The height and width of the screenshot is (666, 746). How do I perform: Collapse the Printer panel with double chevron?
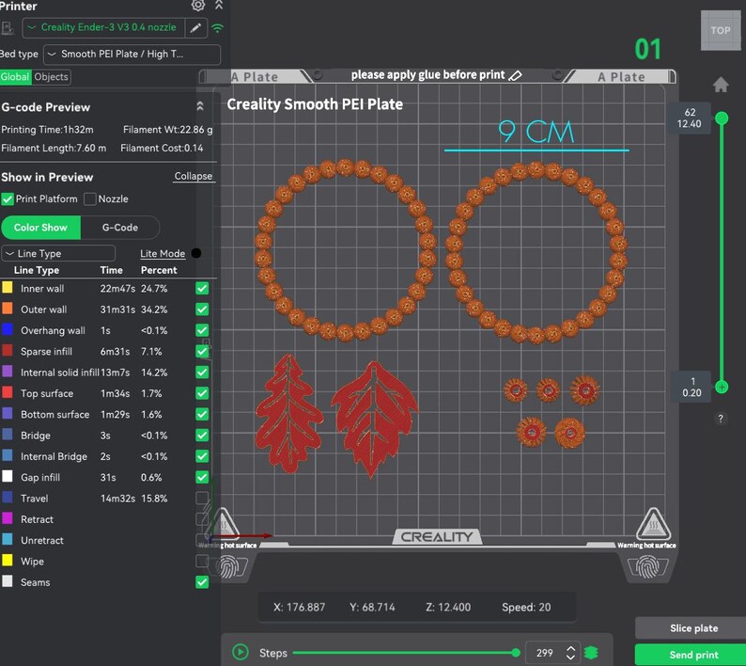pyautogui.click(x=219, y=6)
